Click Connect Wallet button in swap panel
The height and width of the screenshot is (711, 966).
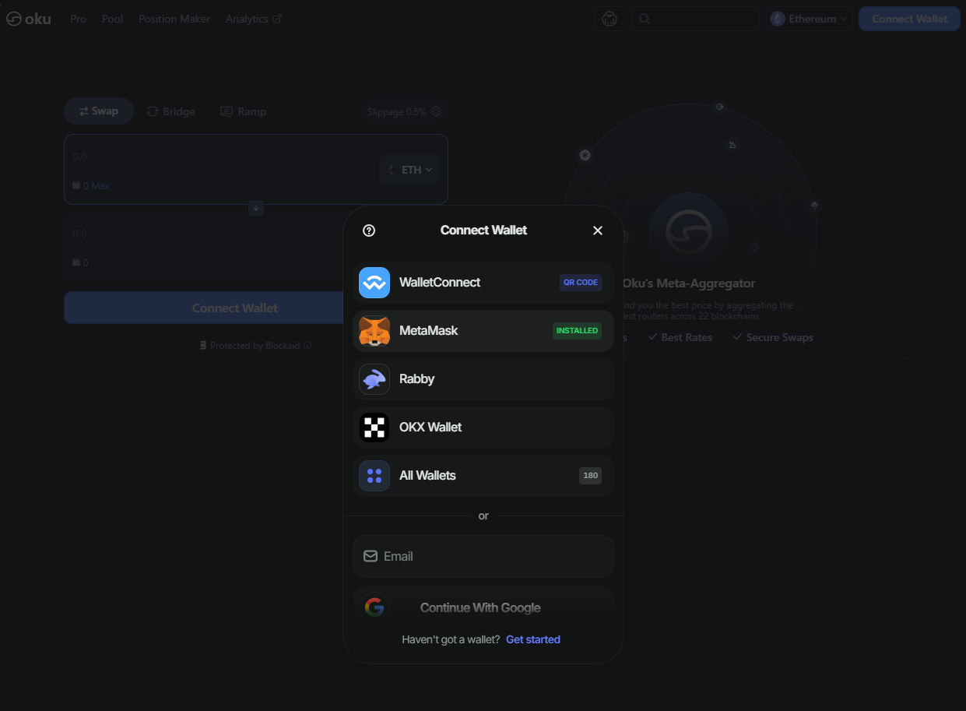(x=204, y=308)
